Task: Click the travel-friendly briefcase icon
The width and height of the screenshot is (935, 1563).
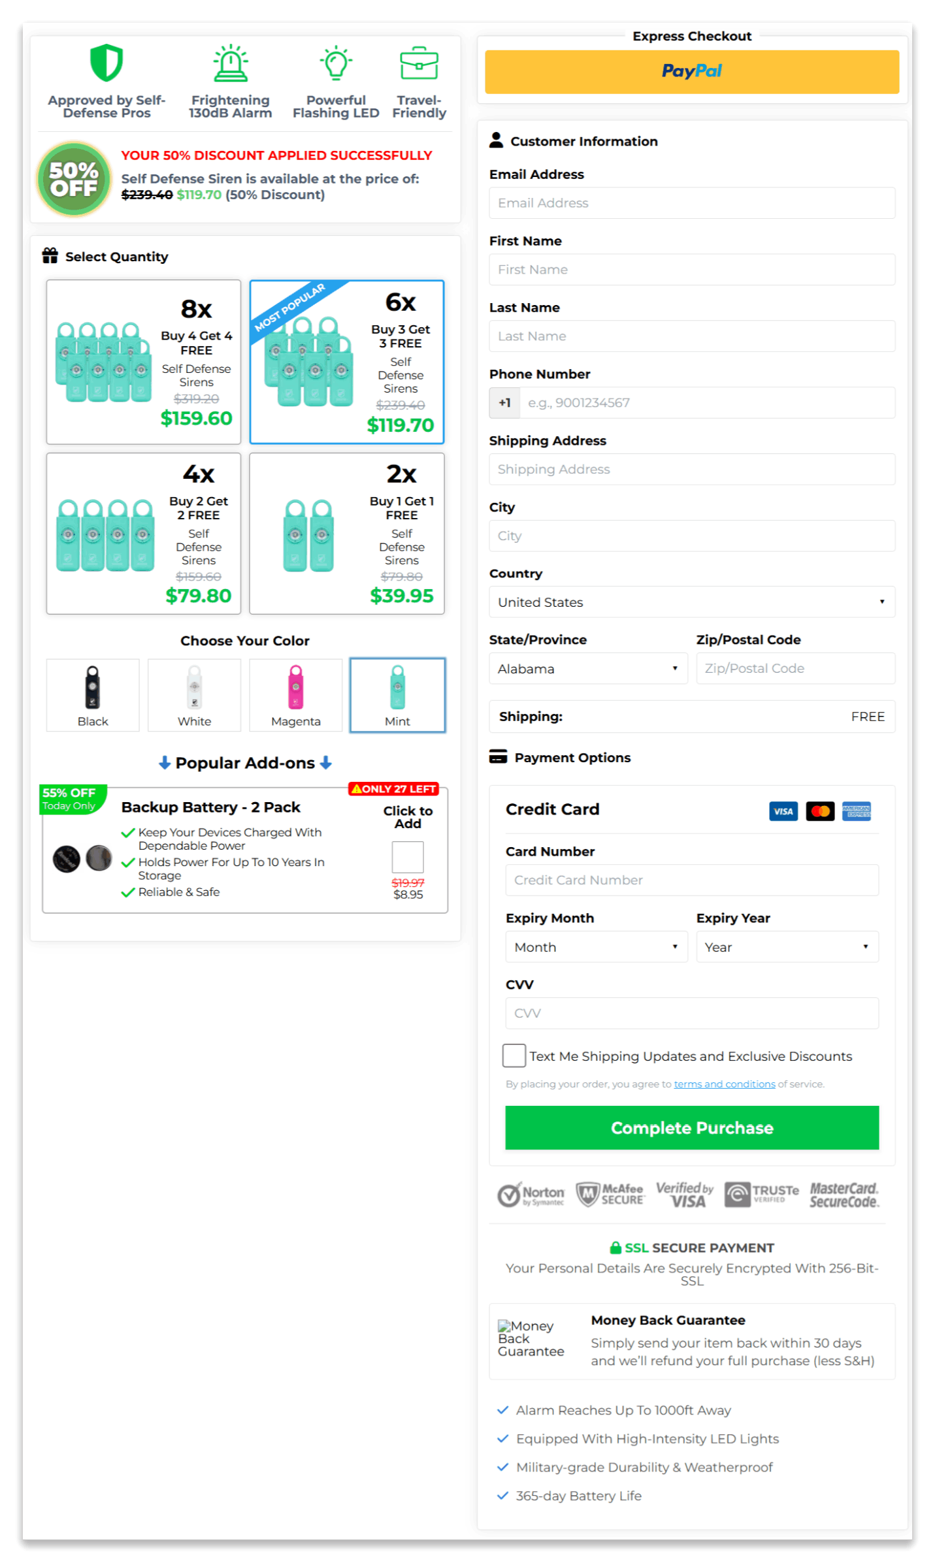Action: pos(418,63)
